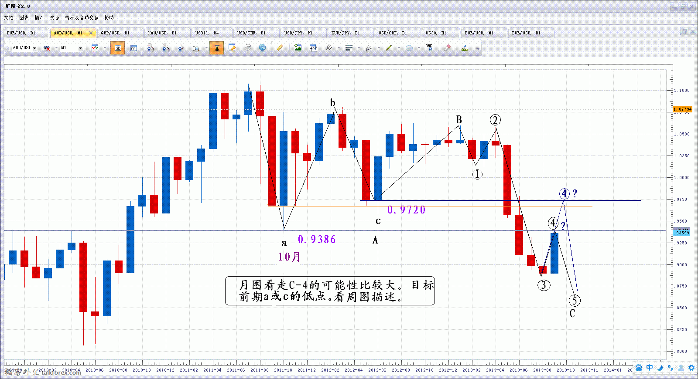Screen dimensions: 698x379
Task: Switch to the first EUR/USD, D1 tab
Action: [x=25, y=33]
